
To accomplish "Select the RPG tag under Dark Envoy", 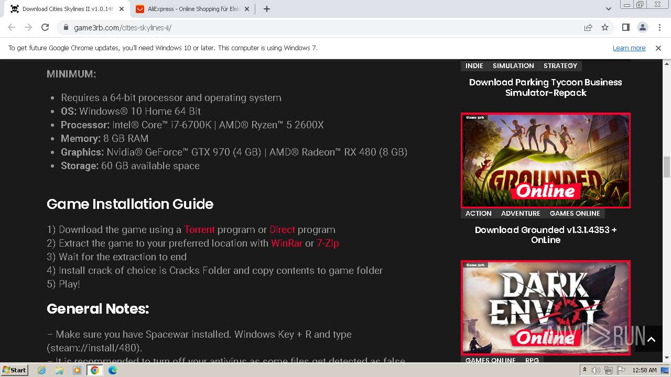I will [532, 360].
